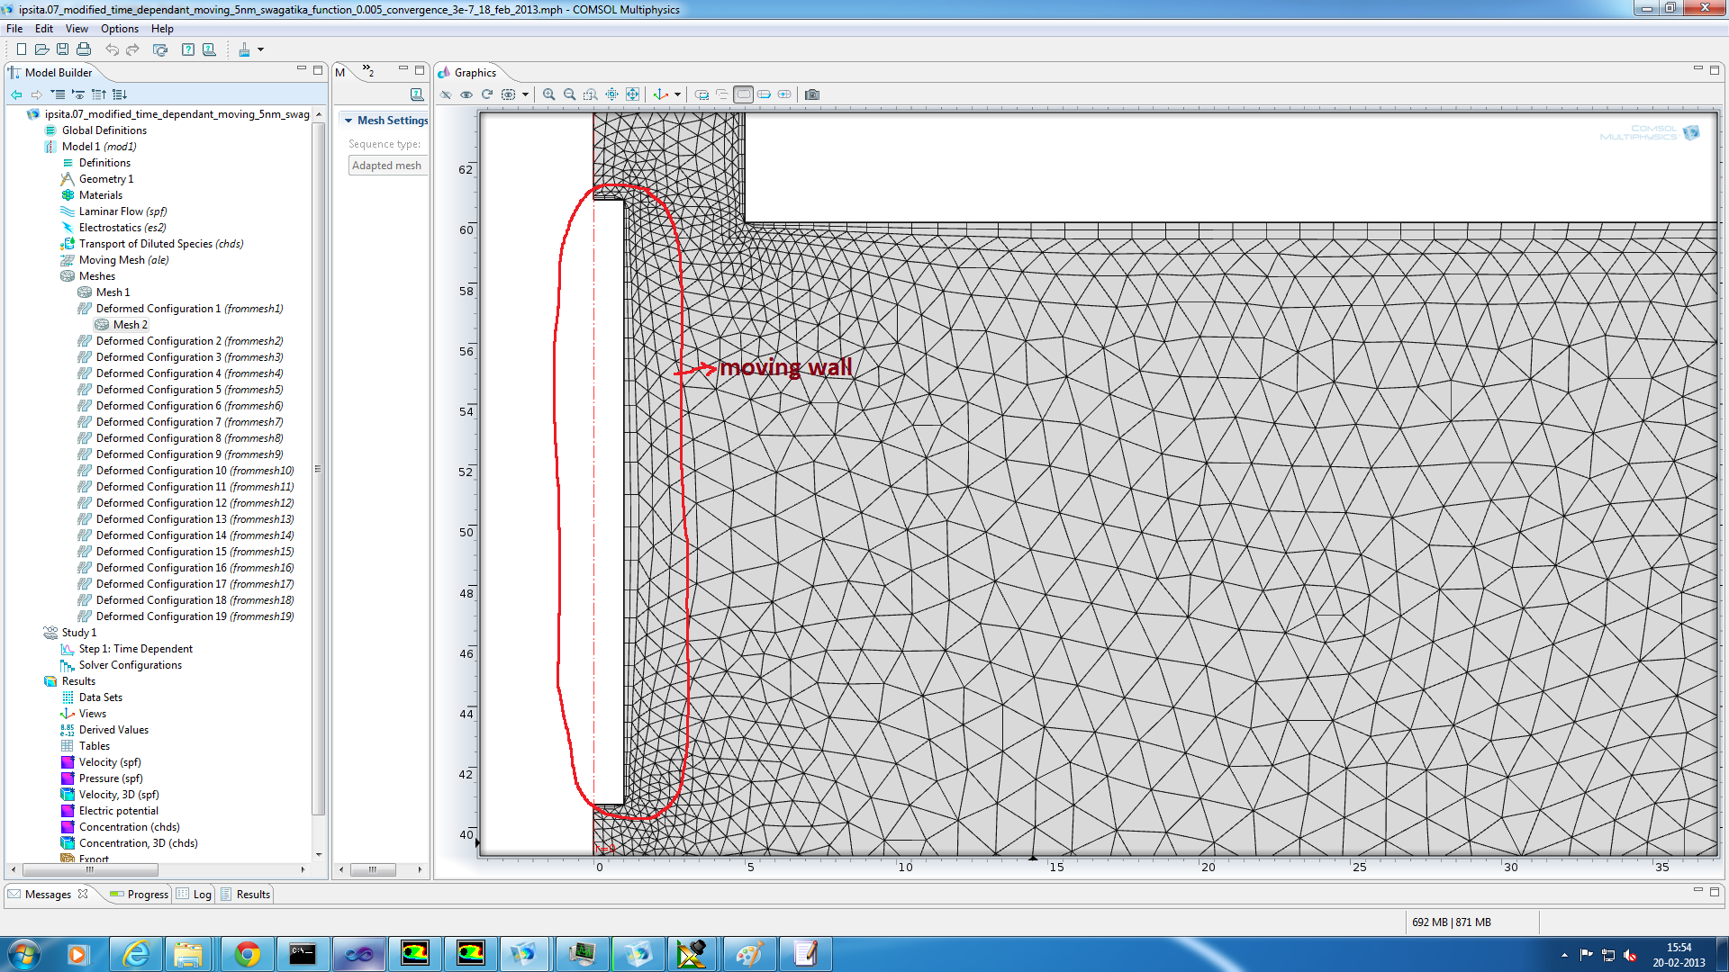Image resolution: width=1729 pixels, height=972 pixels.
Task: Open dropdown next to the brush icon
Action: click(x=261, y=49)
